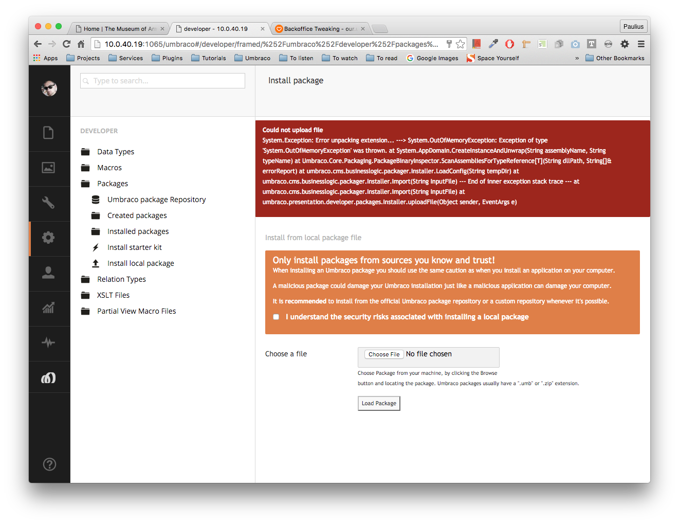This screenshot has width=679, height=524.
Task: Click the DEVELOPER section heading
Action: click(x=99, y=131)
